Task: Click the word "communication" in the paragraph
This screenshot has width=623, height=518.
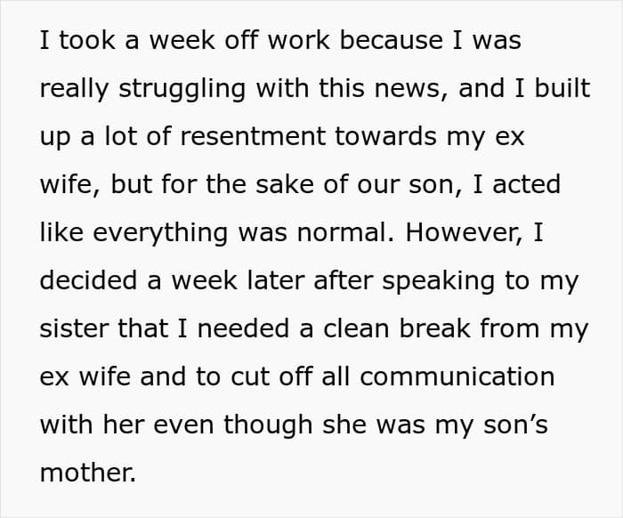Action: coord(457,376)
